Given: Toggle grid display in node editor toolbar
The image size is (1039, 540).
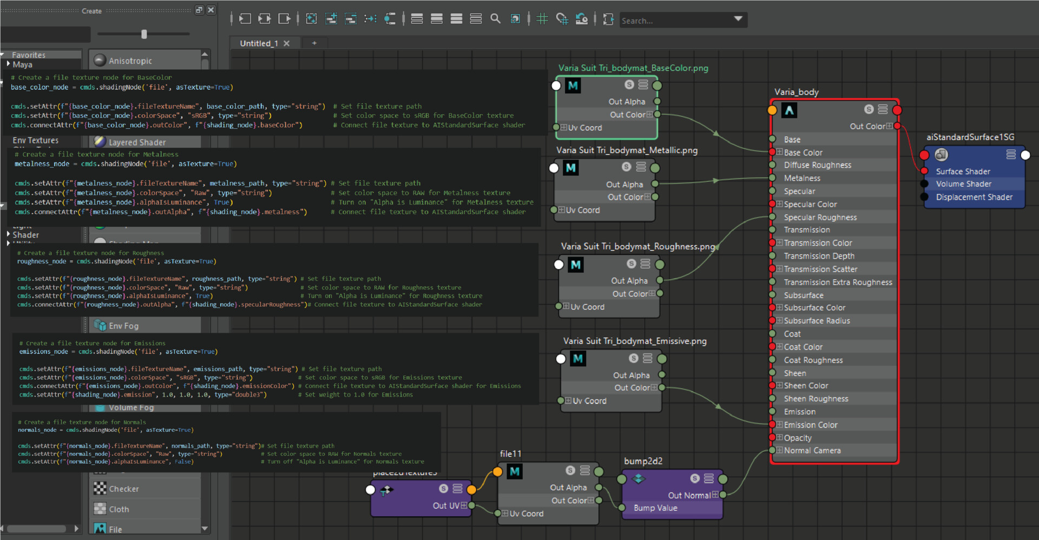Looking at the screenshot, I should click(x=542, y=19).
